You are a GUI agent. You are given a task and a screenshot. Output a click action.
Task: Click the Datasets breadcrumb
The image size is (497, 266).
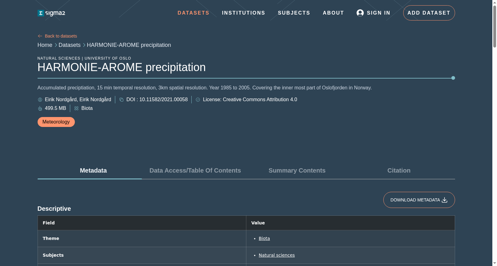pos(70,45)
